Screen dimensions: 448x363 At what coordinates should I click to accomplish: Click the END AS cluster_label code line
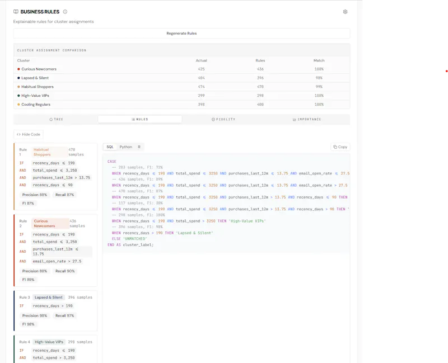[x=130, y=245]
